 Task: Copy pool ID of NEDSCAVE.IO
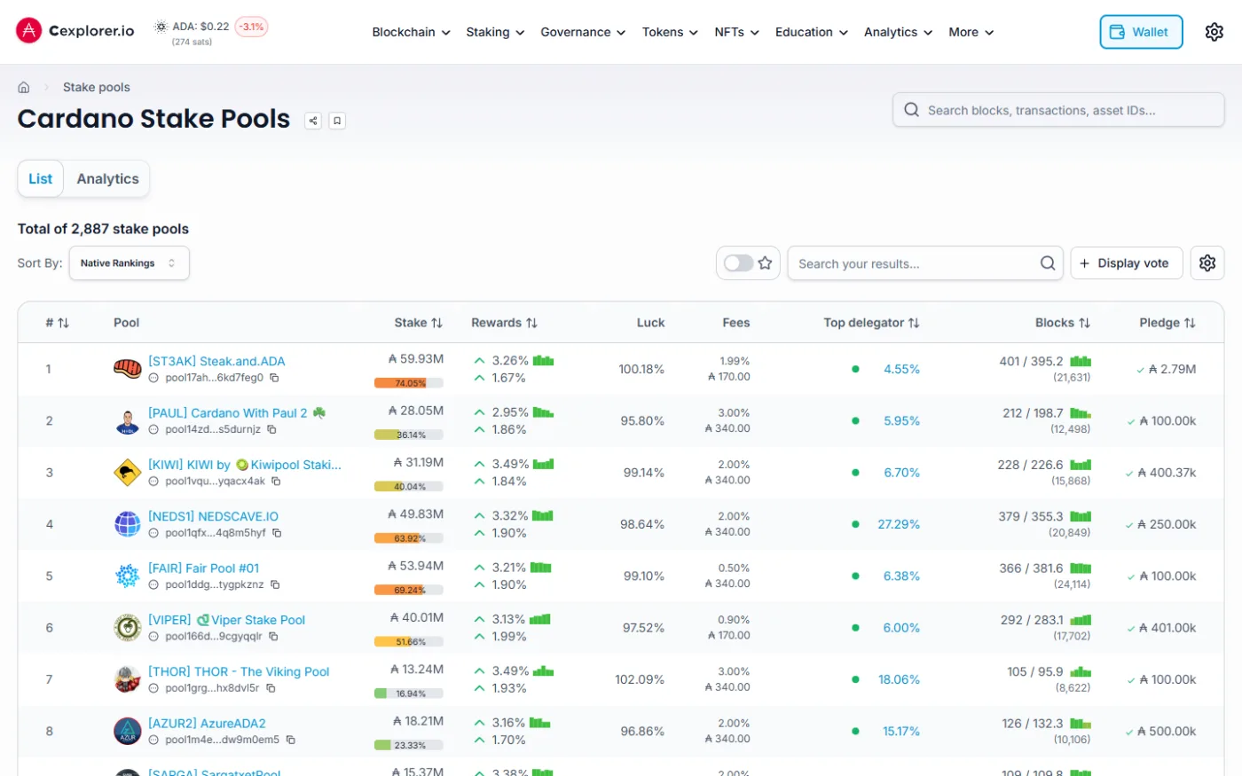[277, 533]
